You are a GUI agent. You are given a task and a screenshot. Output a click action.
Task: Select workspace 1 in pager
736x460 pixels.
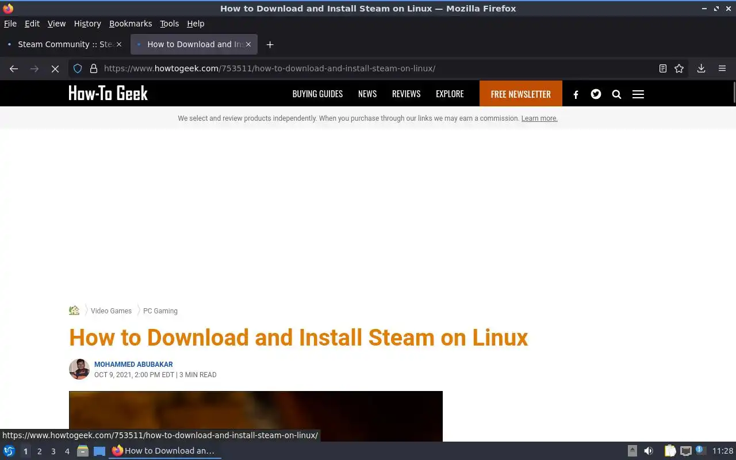pyautogui.click(x=25, y=451)
